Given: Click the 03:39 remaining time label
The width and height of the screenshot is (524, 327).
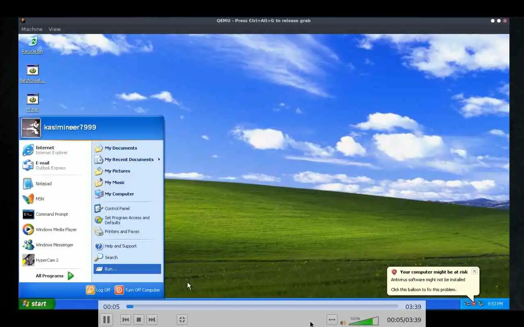Looking at the screenshot, I should click(413, 307).
